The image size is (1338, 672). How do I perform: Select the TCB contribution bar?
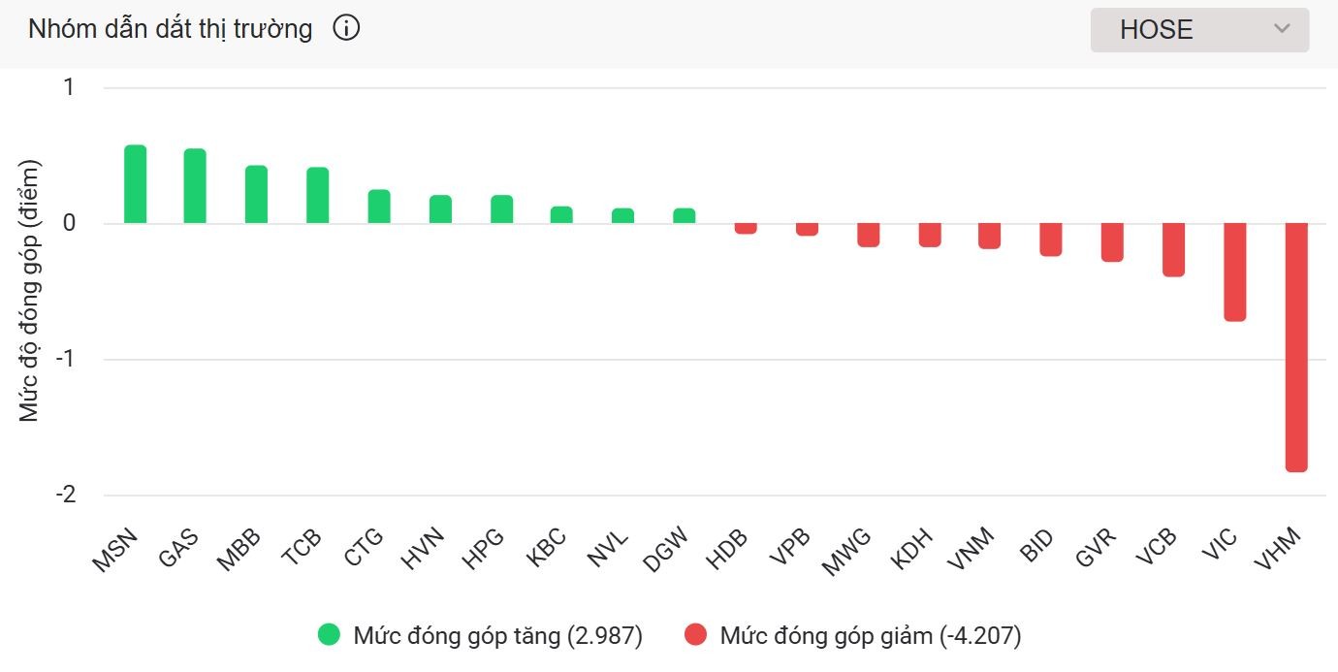coord(318,196)
